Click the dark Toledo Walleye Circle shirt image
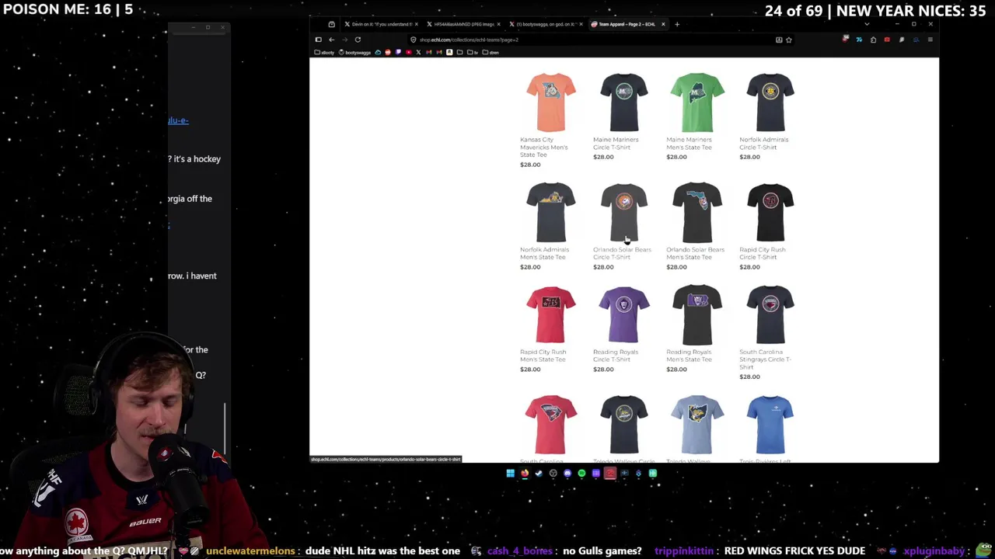 [624, 425]
